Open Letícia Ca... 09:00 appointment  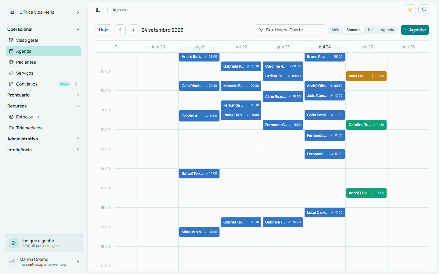tap(283, 76)
